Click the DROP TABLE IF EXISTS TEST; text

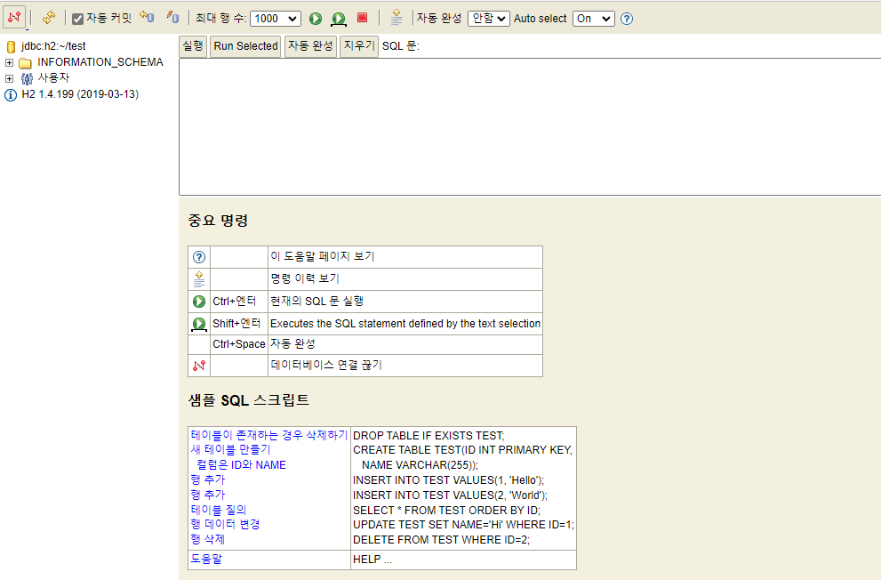[428, 436]
